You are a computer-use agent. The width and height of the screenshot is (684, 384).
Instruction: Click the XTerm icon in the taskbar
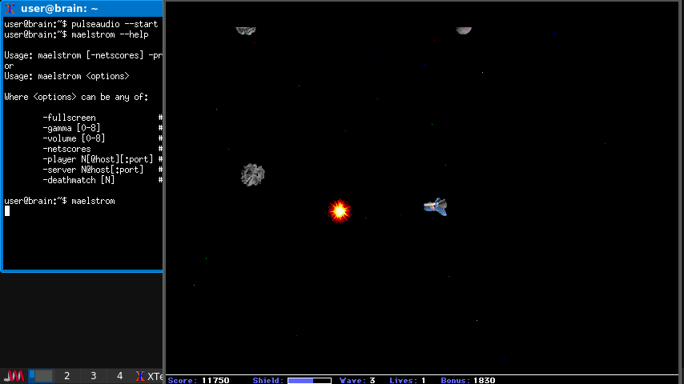pyautogui.click(x=140, y=376)
